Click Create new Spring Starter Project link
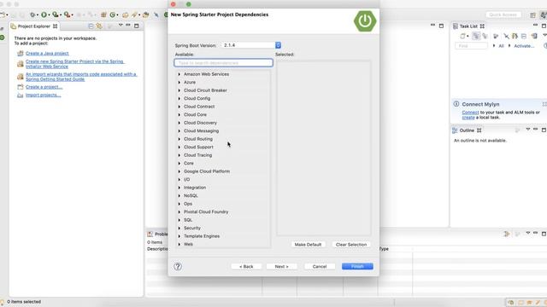The width and height of the screenshot is (547, 307). click(x=74, y=64)
